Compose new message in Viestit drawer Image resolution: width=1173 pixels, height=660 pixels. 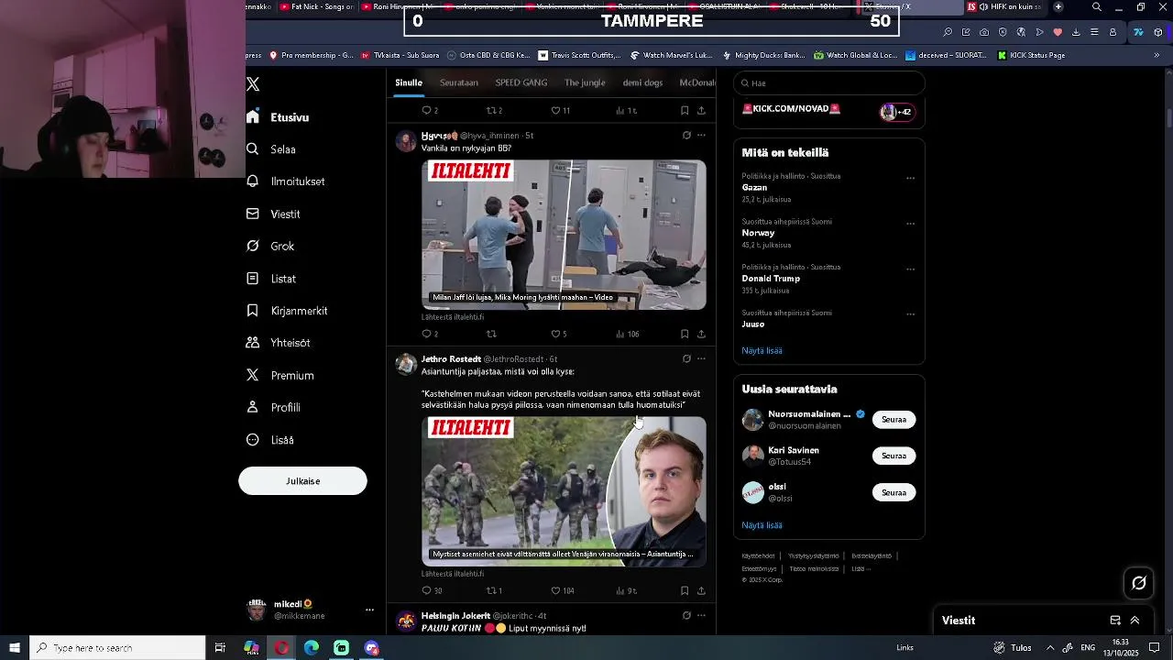[x=1115, y=621]
